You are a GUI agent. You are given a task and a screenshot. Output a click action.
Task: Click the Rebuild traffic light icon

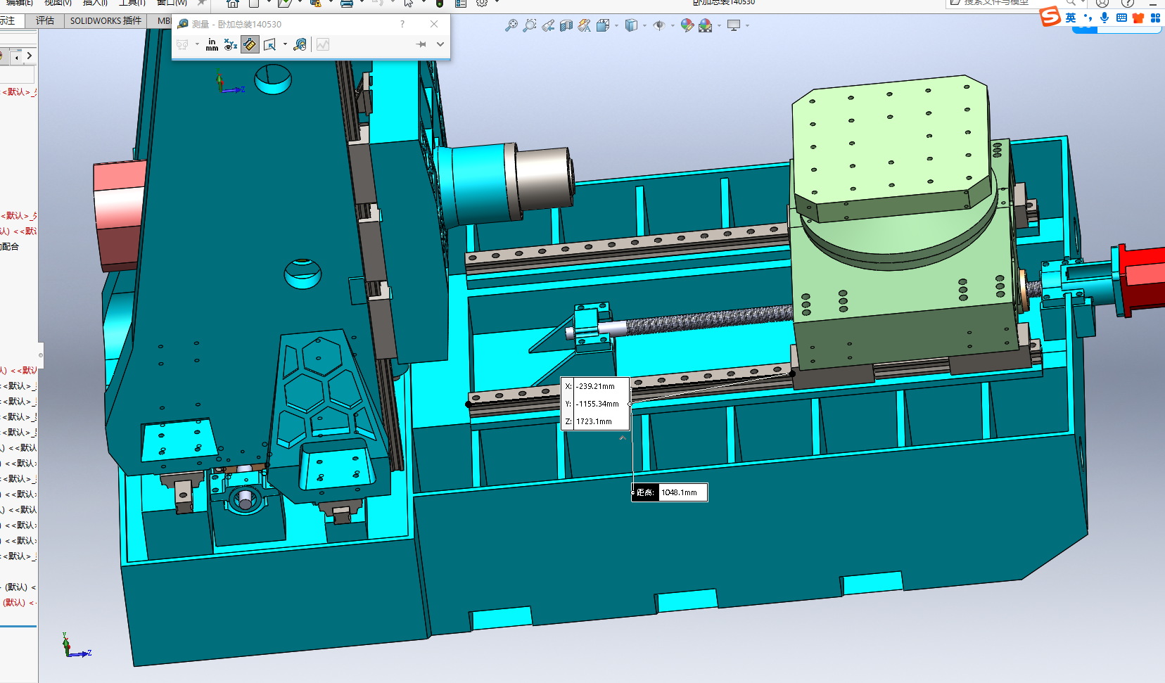point(440,3)
